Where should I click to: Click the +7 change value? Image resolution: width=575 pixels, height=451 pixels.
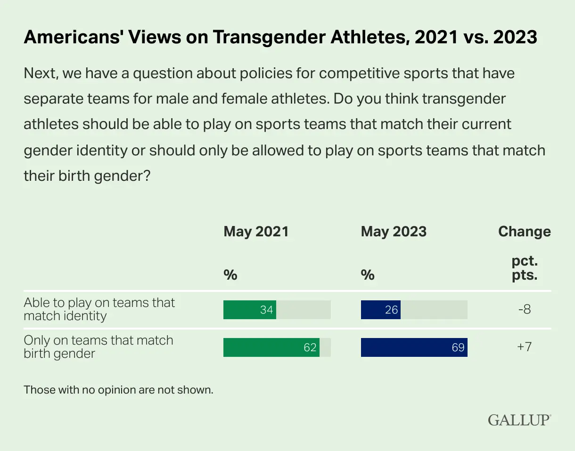(525, 347)
